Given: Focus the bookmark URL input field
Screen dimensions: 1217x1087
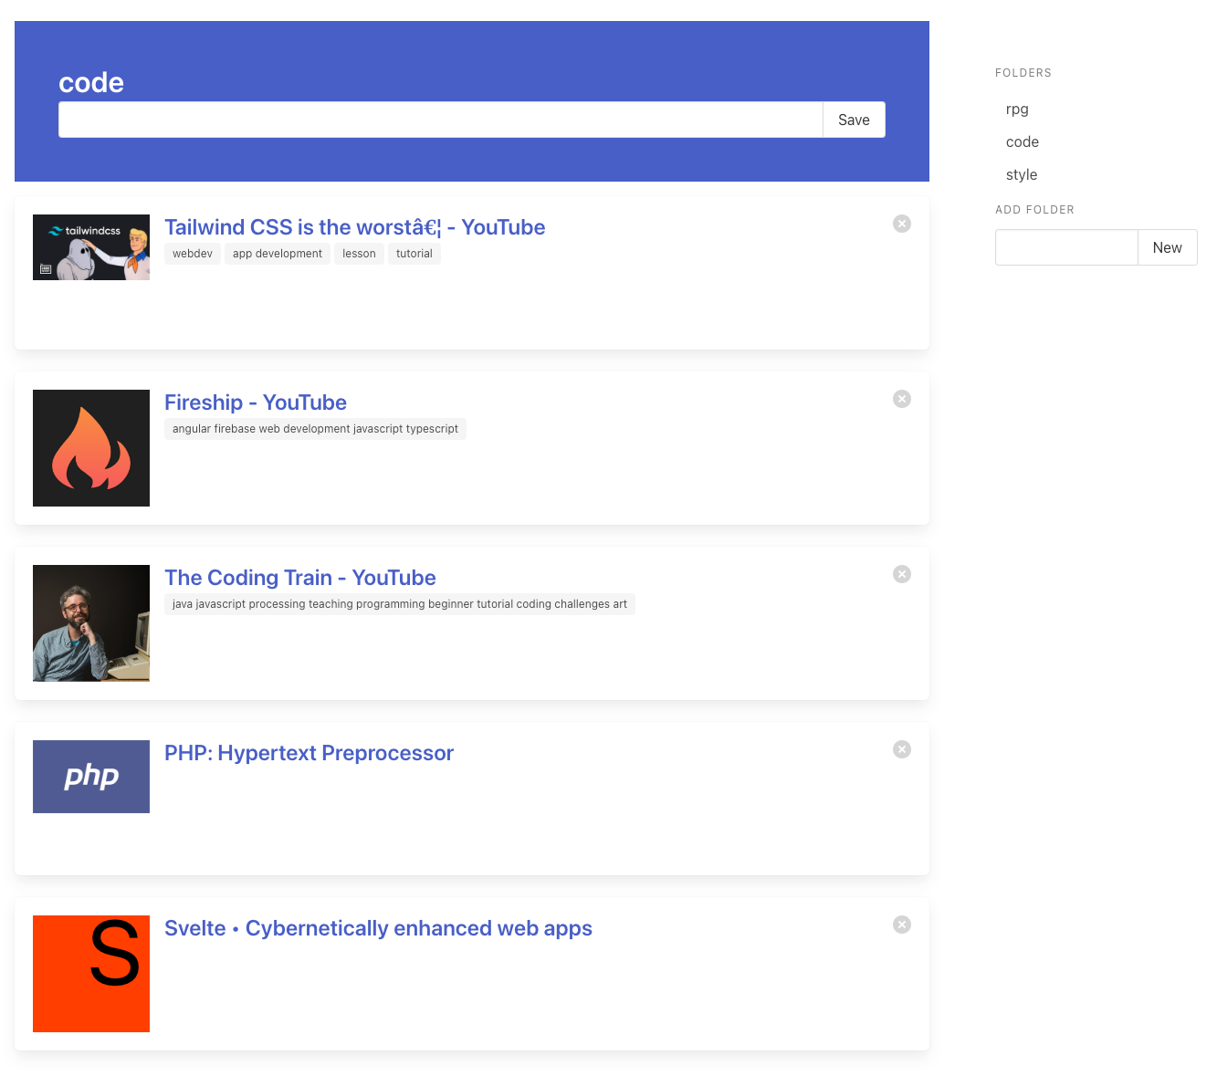Looking at the screenshot, I should pos(441,120).
